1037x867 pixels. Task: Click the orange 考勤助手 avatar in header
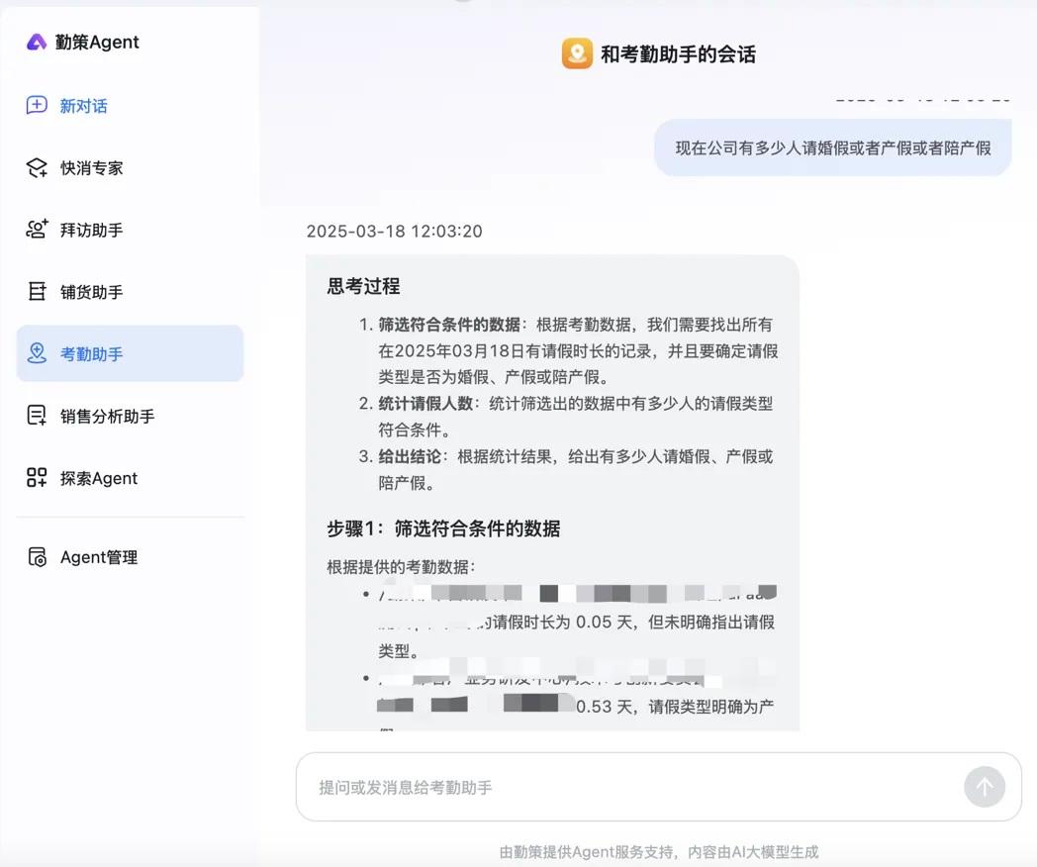coord(577,54)
